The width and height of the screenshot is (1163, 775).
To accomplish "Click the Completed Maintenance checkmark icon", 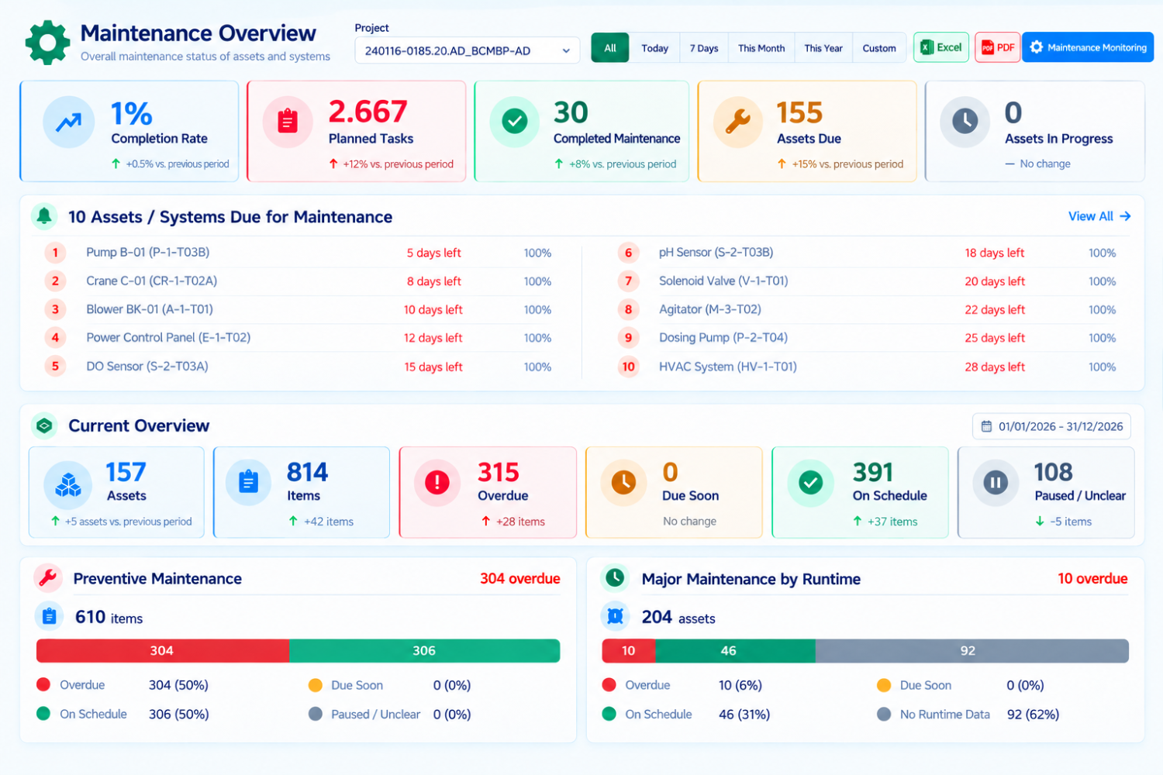I will pos(515,122).
